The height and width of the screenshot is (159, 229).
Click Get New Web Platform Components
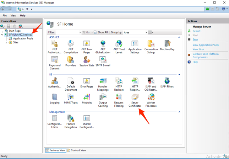(206, 55)
